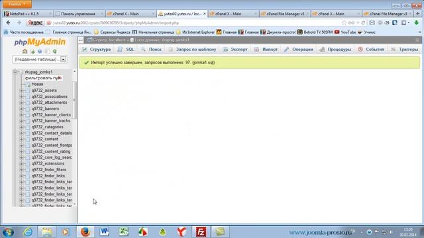Select the q9732_content_frontpage table in the tree
Viewport: 424px width, 238px height.
tap(52, 145)
